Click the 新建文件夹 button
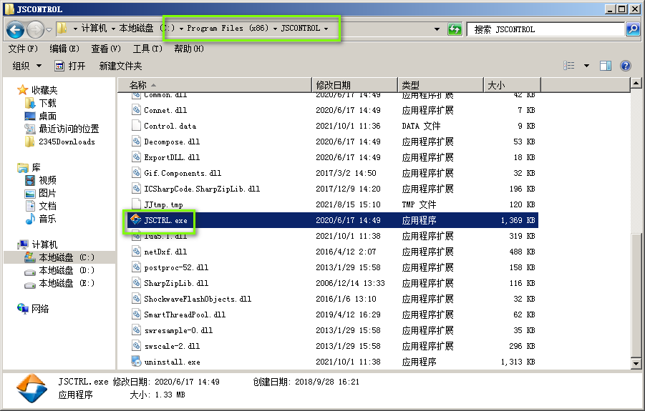 [x=120, y=66]
